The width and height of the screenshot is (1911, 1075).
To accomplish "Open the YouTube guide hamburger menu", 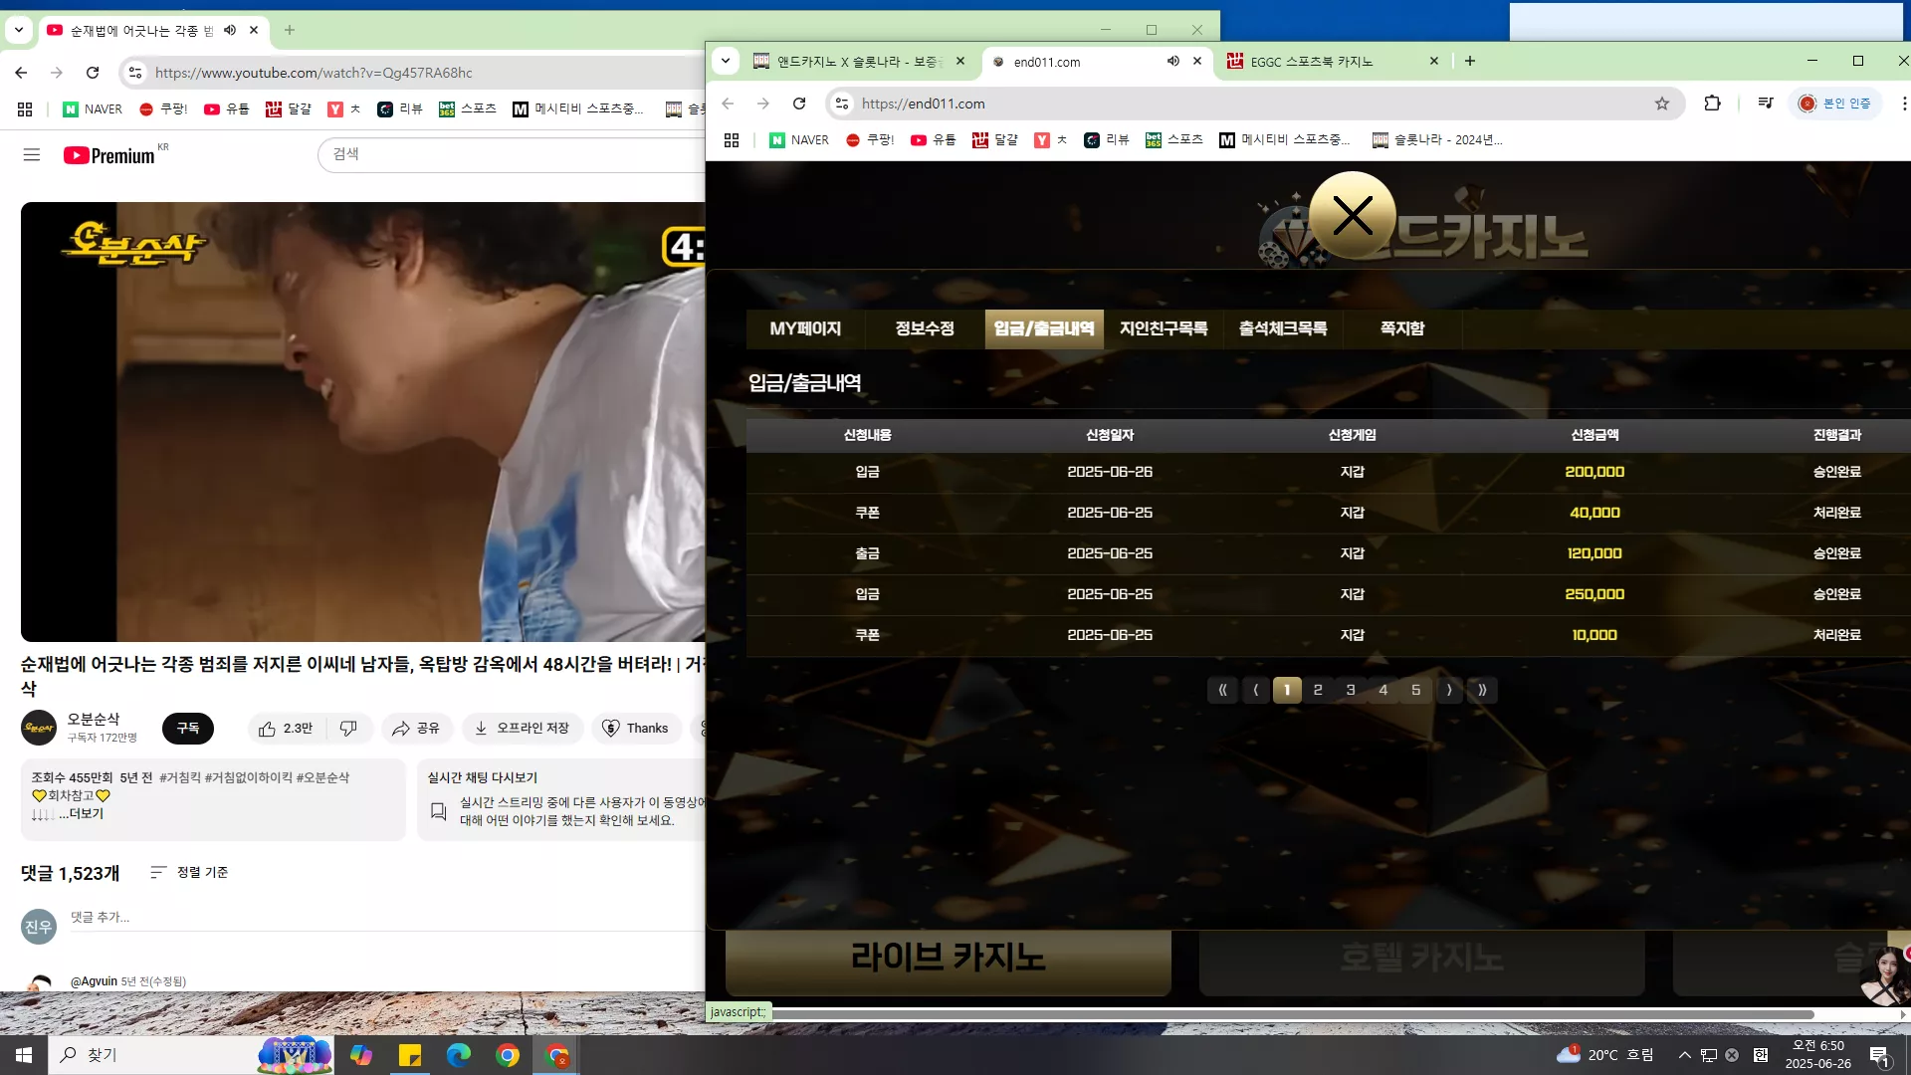I will coord(32,155).
